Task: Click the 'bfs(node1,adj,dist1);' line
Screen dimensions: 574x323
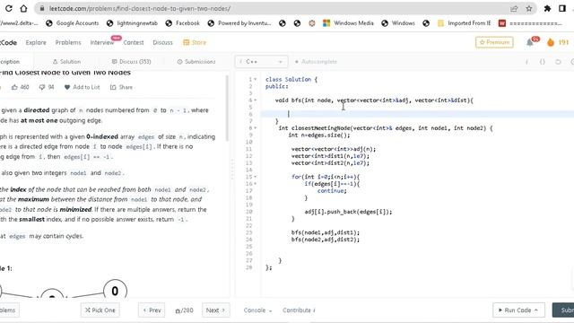Action: click(326, 232)
